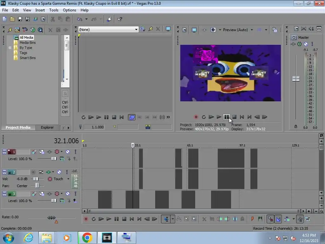Open Master FX green gear icon
325x244 pixels.
coord(299,44)
